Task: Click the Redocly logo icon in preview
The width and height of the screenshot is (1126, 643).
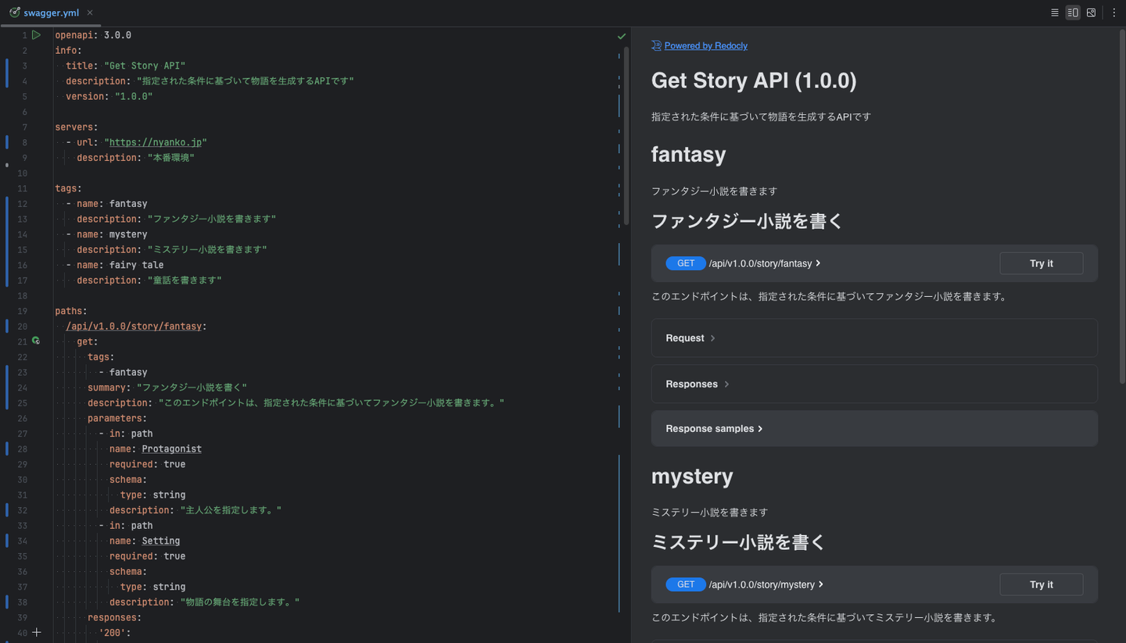Action: point(656,45)
